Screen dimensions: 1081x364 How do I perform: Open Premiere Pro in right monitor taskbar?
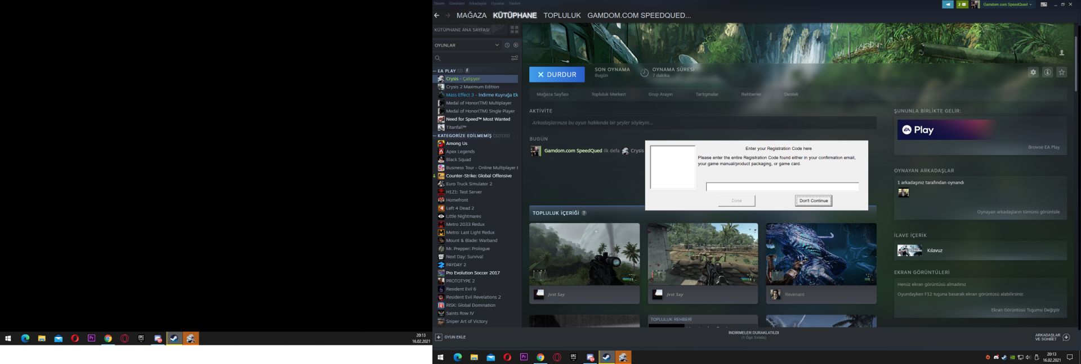524,357
